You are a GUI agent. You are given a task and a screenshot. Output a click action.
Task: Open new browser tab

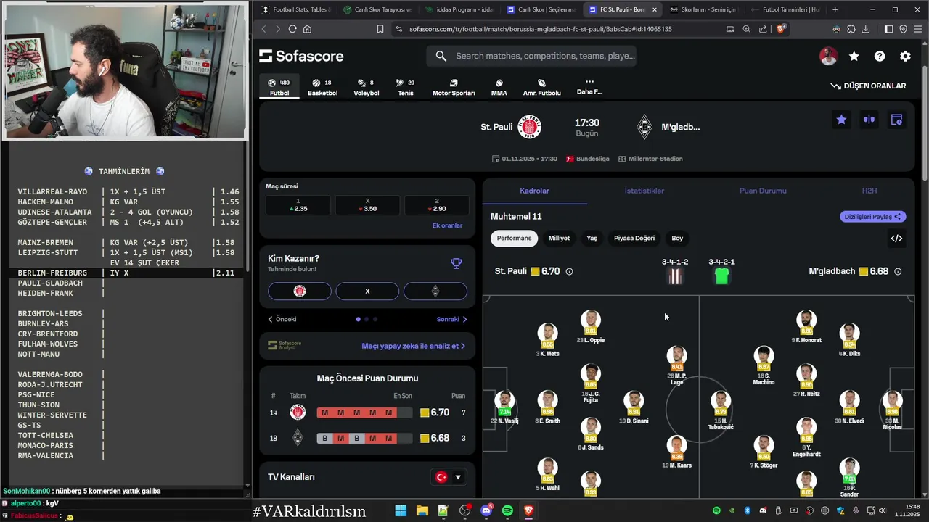(x=835, y=9)
